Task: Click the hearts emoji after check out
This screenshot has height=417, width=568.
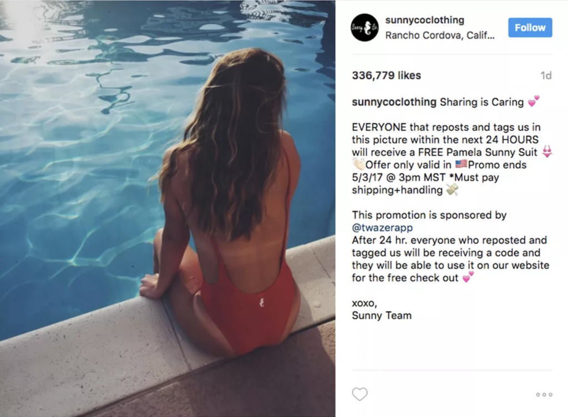Action: 468,277
